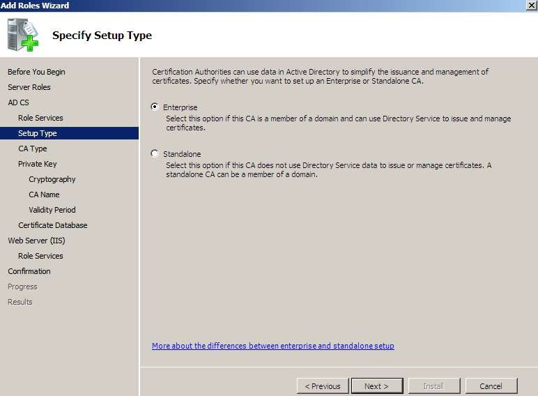
Task: Cancel the Add Roles Wizard
Action: (491, 386)
